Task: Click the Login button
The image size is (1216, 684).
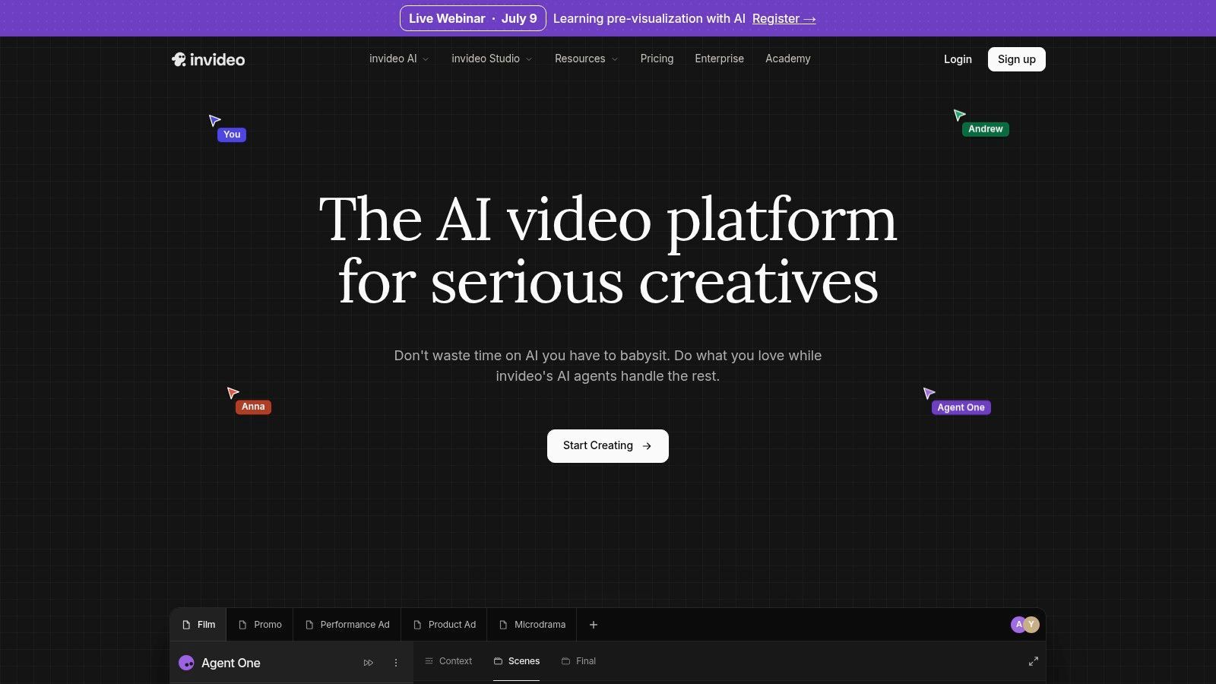Action: (958, 59)
